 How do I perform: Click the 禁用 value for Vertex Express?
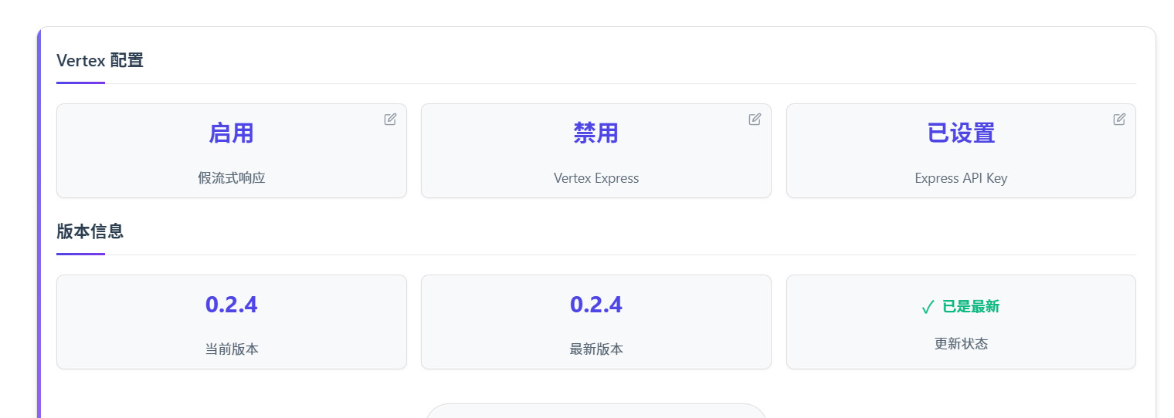click(x=596, y=133)
